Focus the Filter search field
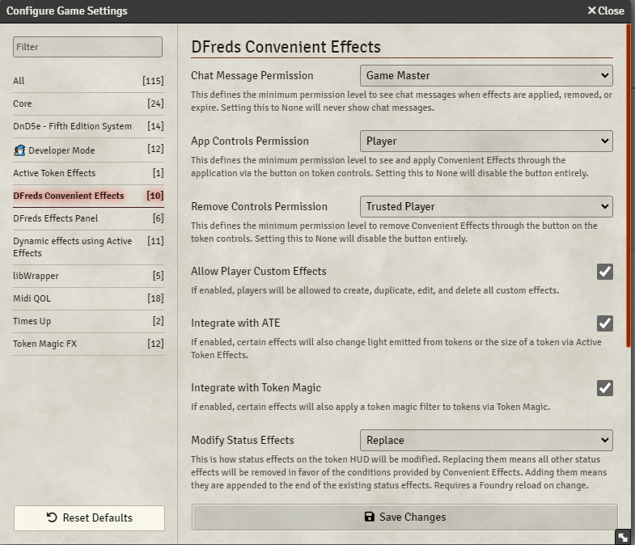 point(87,47)
